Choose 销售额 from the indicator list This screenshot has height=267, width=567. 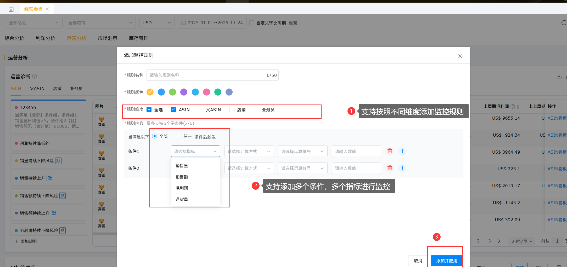[195, 177]
